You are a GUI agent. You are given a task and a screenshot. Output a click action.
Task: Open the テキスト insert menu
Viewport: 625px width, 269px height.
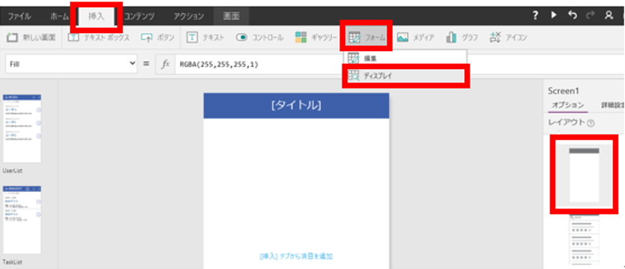[206, 38]
